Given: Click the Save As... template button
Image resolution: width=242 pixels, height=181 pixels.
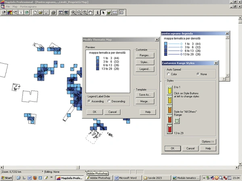Looking at the screenshot, I should click(x=144, y=95).
